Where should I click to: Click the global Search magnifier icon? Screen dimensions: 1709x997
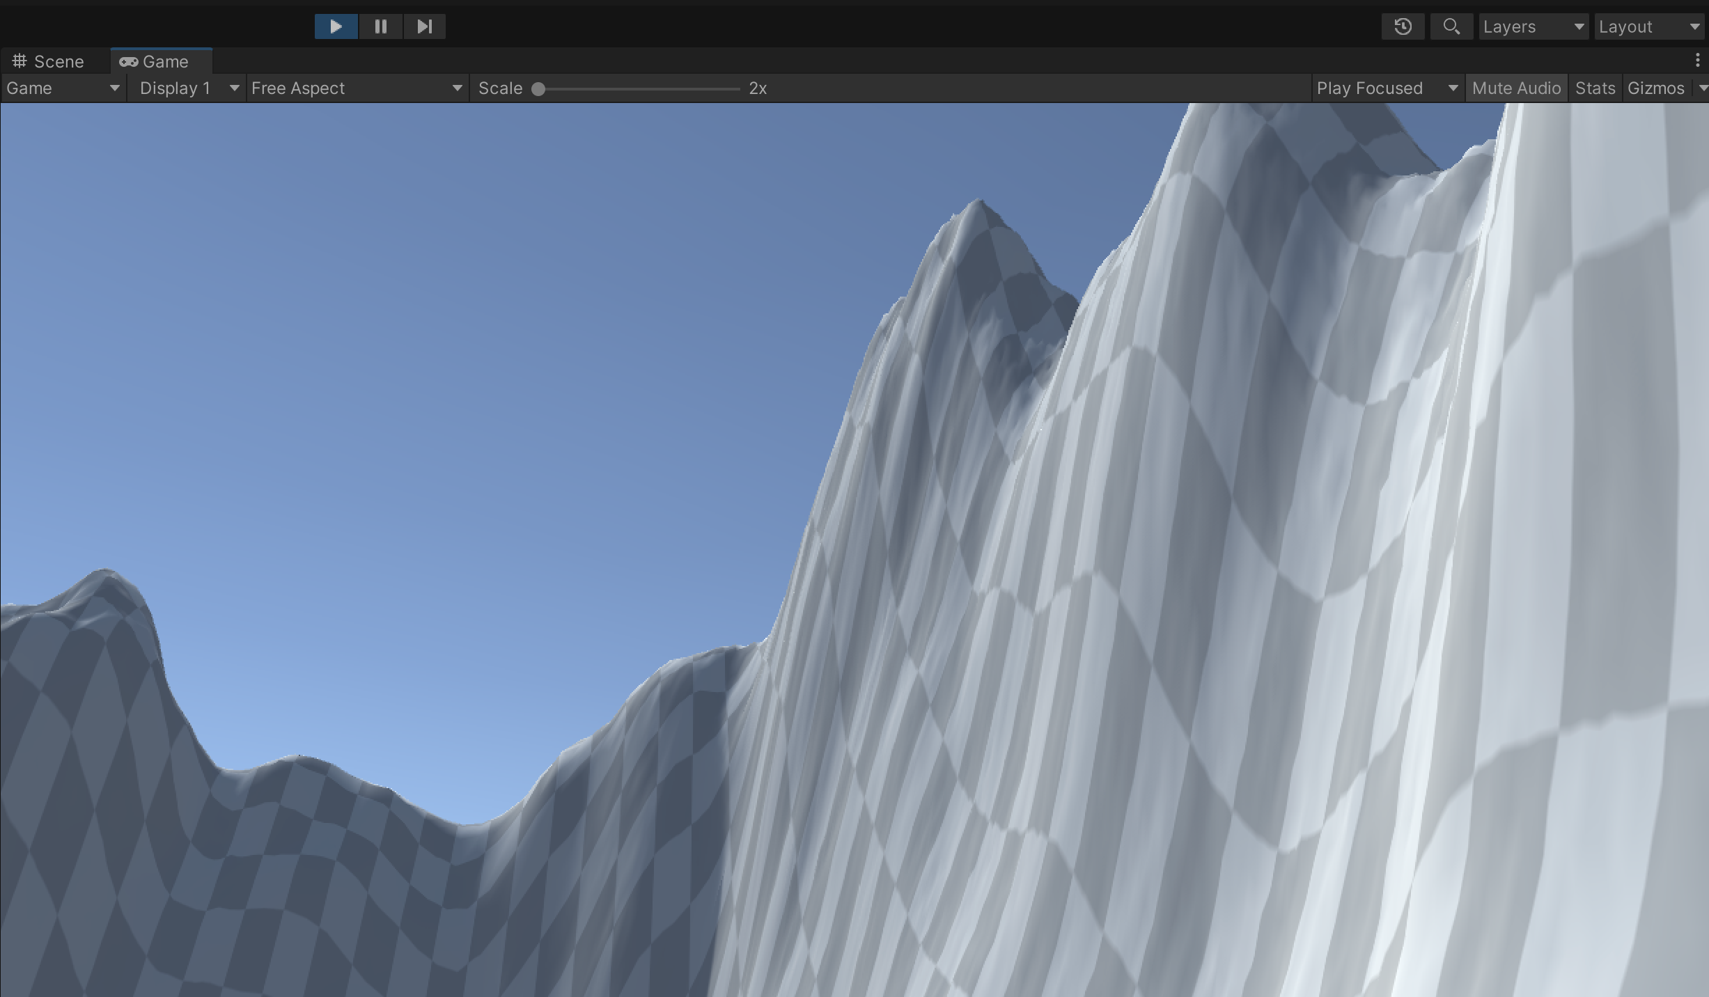click(x=1451, y=26)
